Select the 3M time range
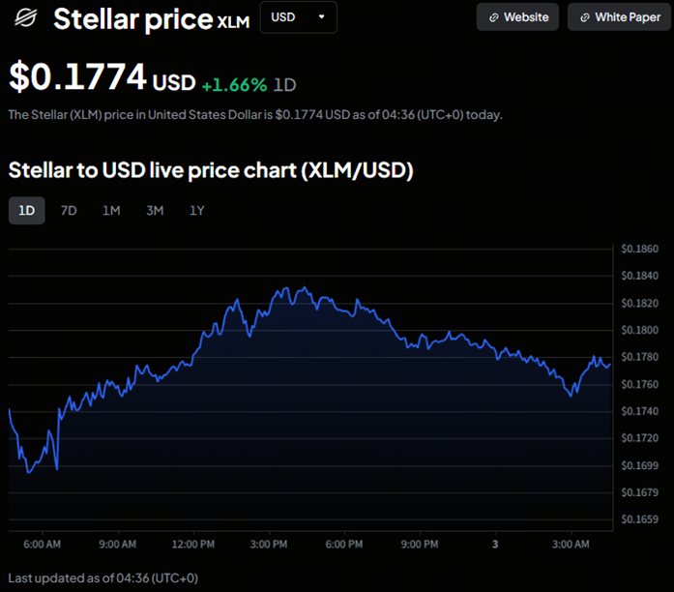This screenshot has width=674, height=592. 155,211
